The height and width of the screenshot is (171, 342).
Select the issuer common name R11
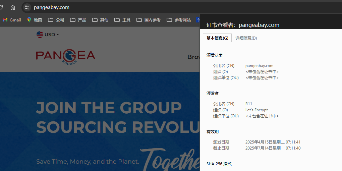click(249, 104)
